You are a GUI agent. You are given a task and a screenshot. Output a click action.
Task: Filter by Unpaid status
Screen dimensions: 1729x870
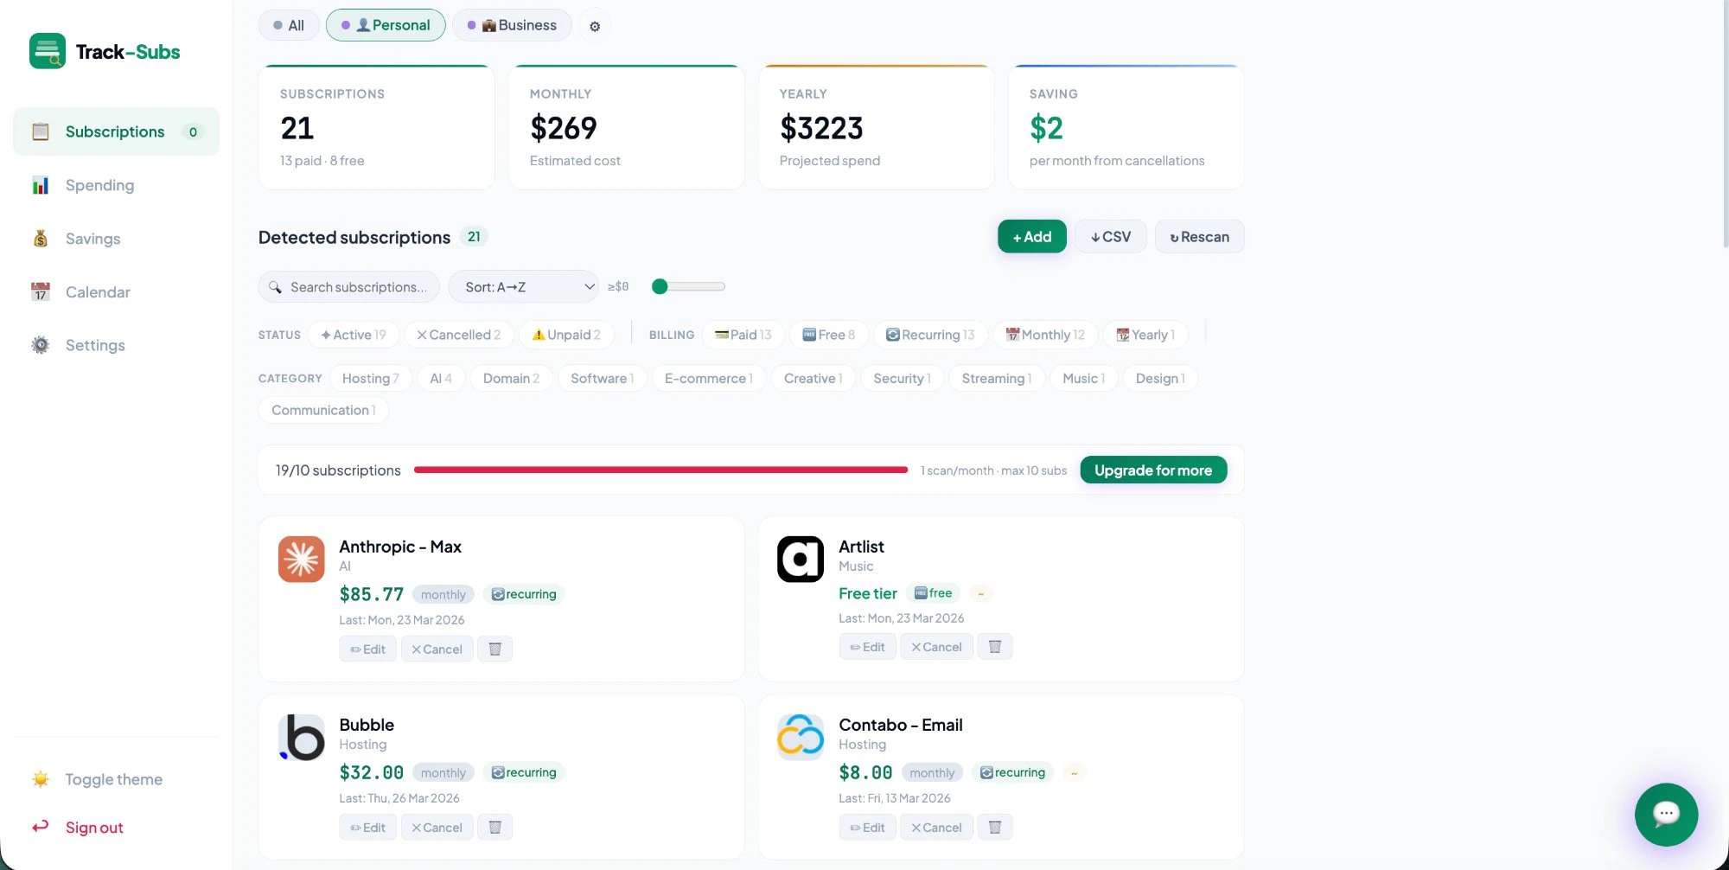tap(566, 335)
